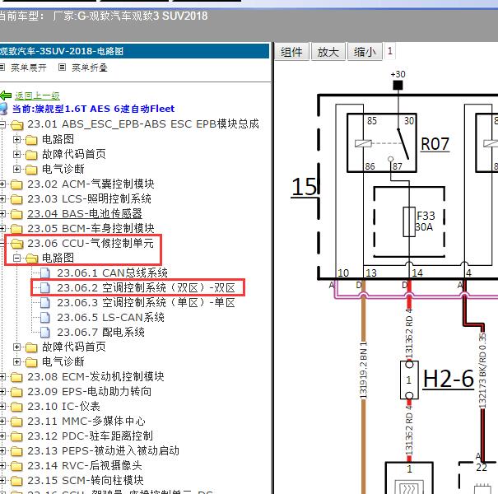Viewport: 498px width, 494px height.
Task: Expand 故障代码首页 under 23.06 CCU
Action: (x=16, y=347)
